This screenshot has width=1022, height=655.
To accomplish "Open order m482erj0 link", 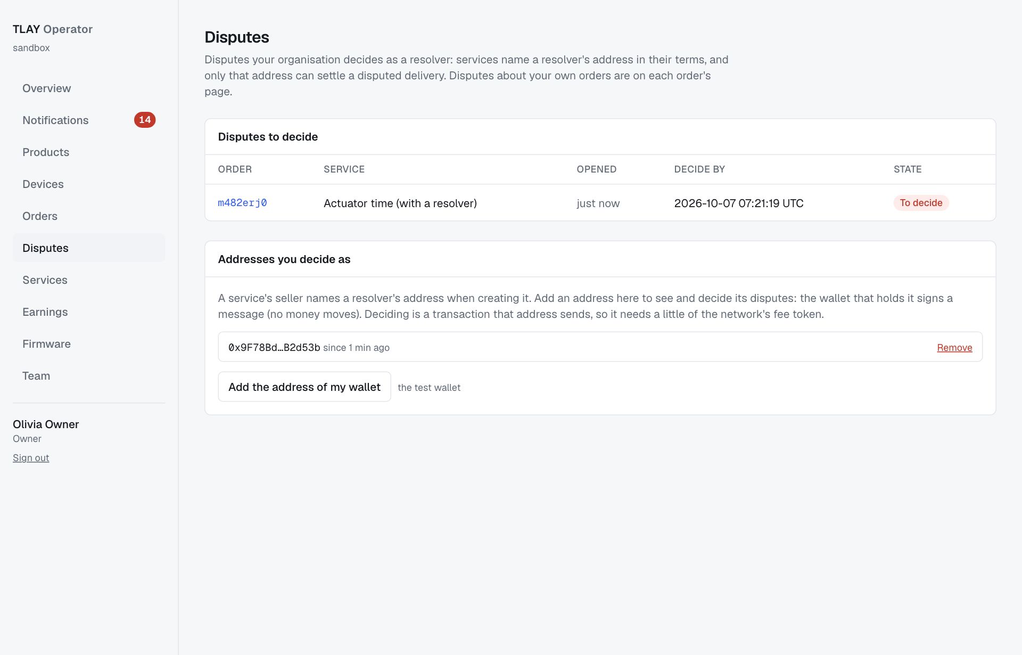I will pyautogui.click(x=242, y=203).
